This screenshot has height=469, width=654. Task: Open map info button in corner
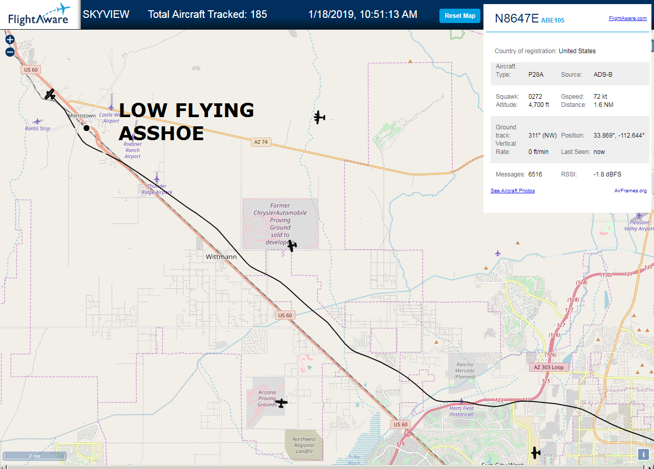pos(643,454)
